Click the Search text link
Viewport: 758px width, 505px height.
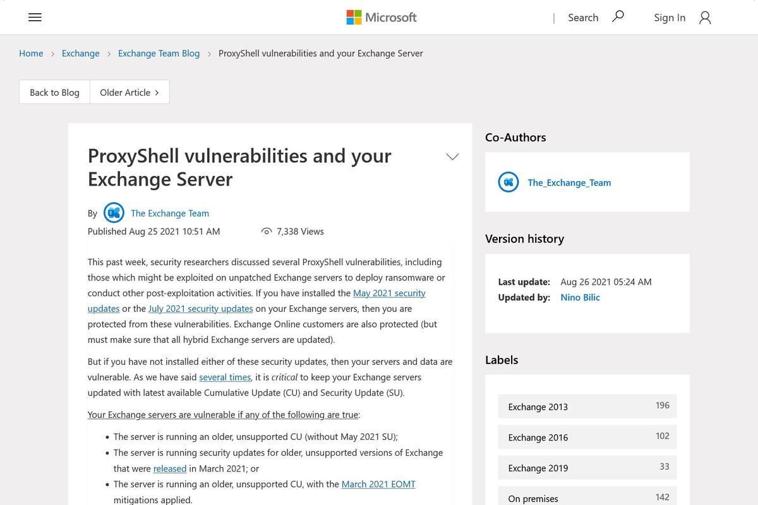583,18
